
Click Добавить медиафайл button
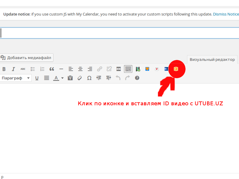pyautogui.click(x=27, y=58)
